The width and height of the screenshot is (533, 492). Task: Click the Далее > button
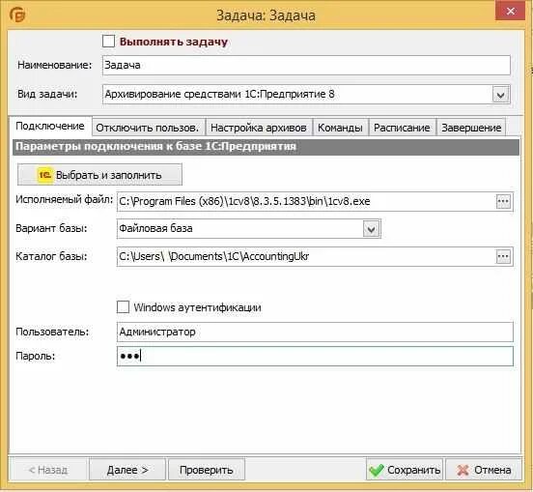pos(127,470)
